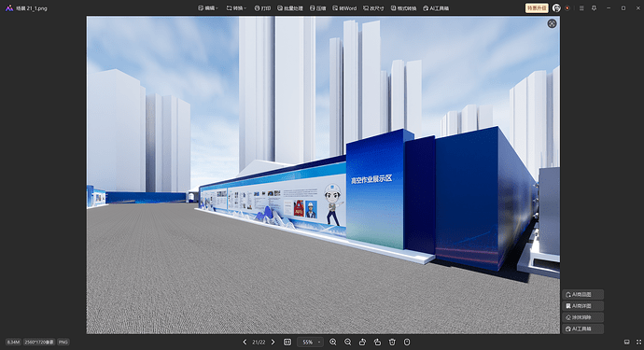The width and height of the screenshot is (644, 350).
Task: Open AI工具箱 in the top toolbar
Action: (436, 7)
